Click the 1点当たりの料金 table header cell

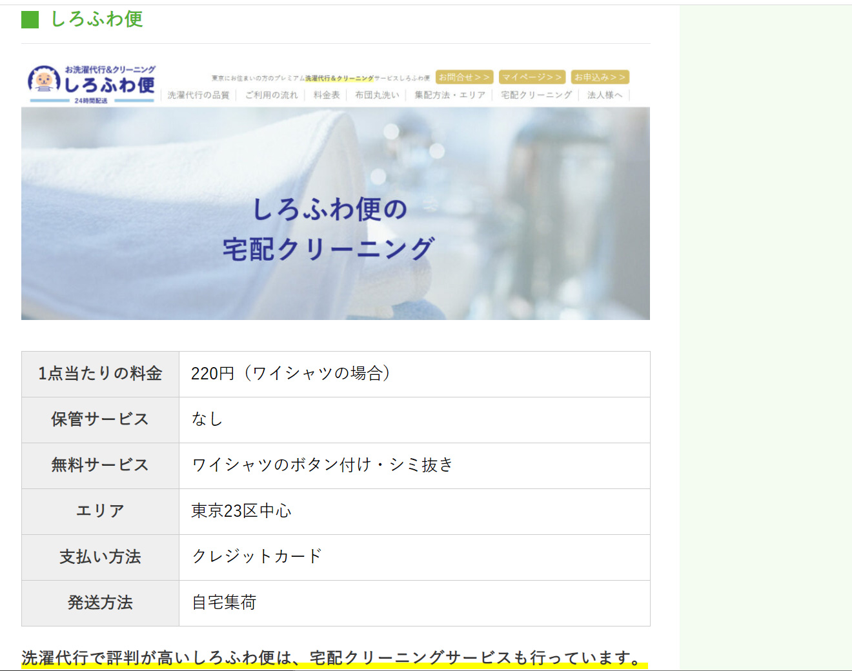100,374
